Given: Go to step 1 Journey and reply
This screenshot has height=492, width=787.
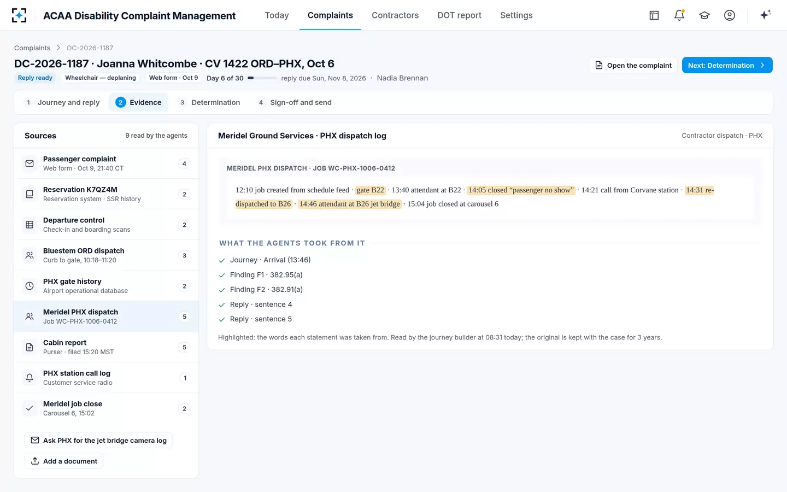Looking at the screenshot, I should pyautogui.click(x=62, y=102).
